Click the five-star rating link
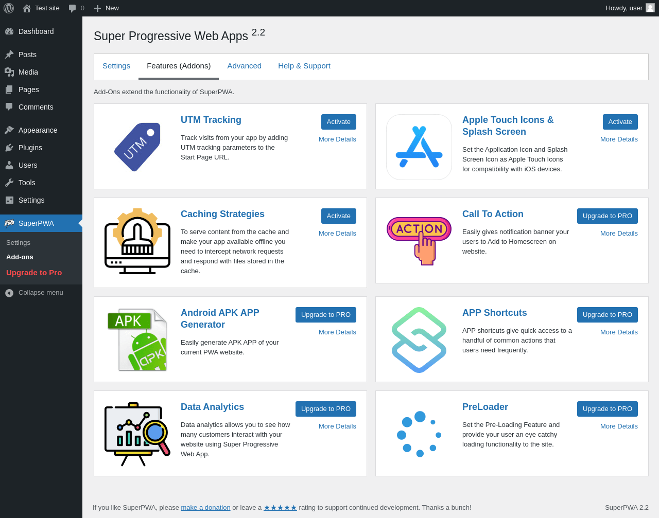The height and width of the screenshot is (518, 659). coord(280,508)
